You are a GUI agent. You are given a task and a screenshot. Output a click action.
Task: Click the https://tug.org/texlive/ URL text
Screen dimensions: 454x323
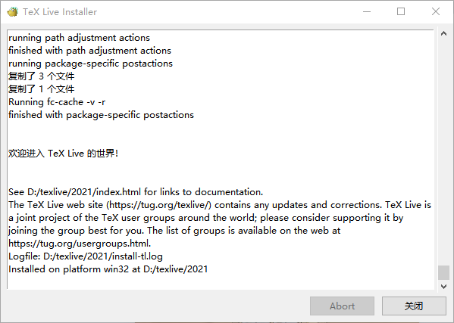pyautogui.click(x=159, y=205)
